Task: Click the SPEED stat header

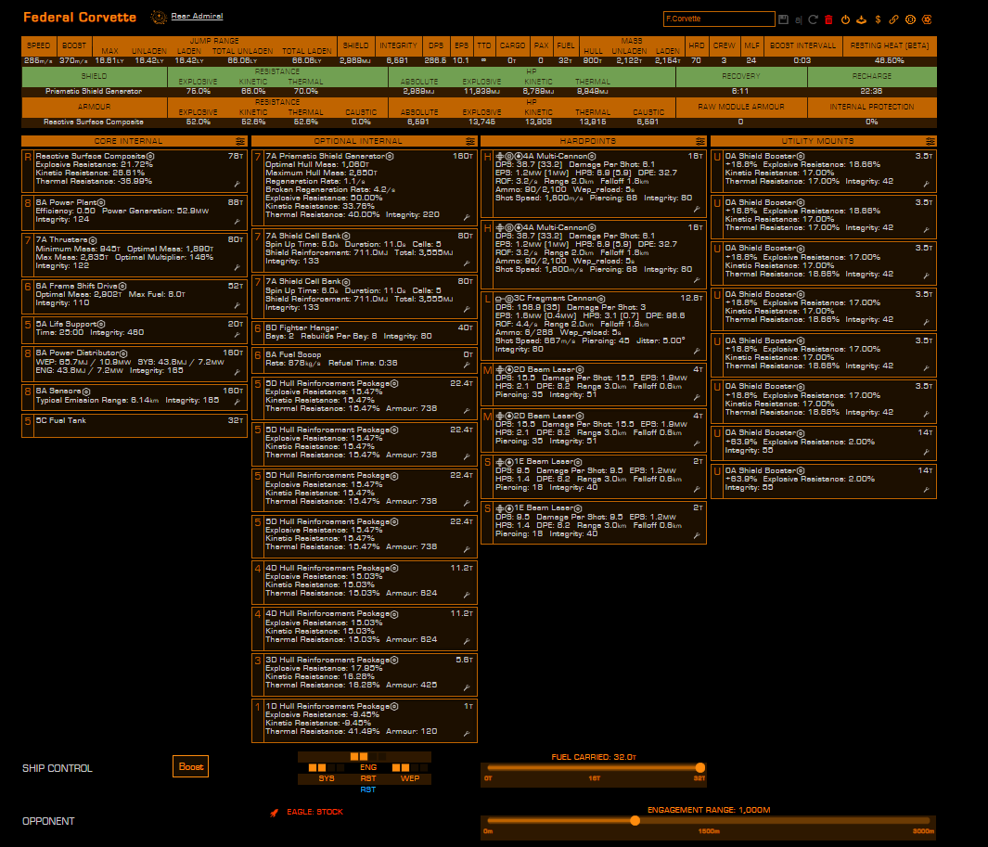Action: [x=38, y=46]
